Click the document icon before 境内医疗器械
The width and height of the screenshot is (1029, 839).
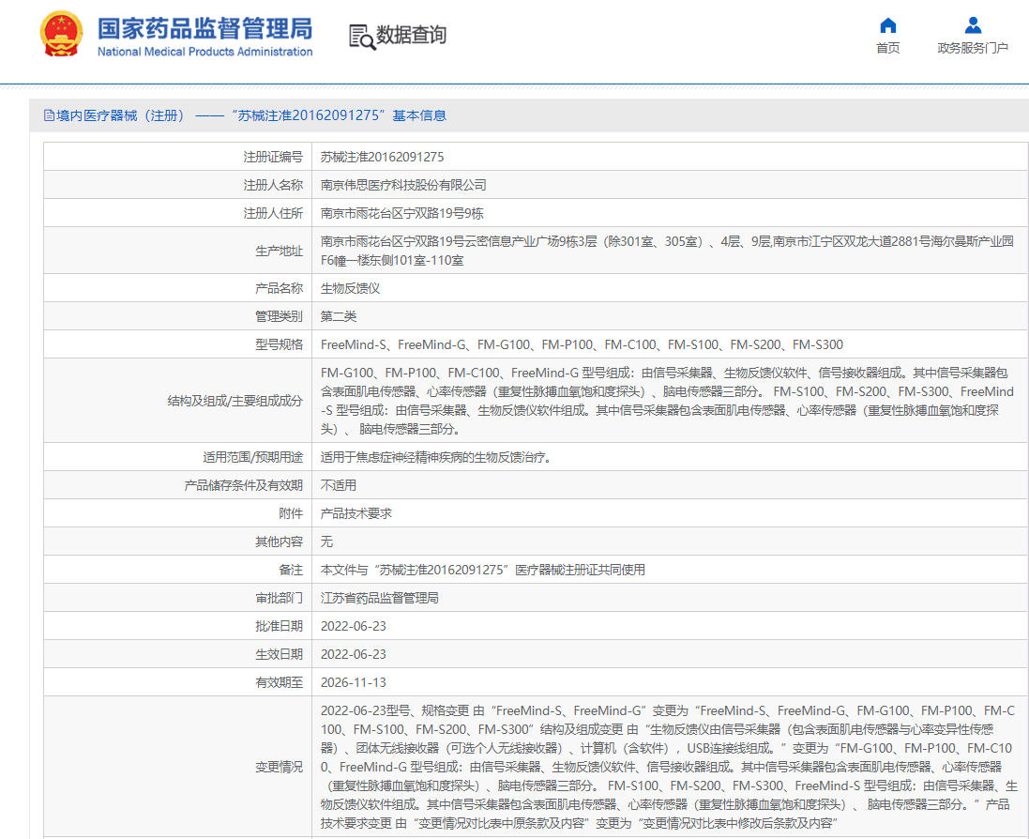pos(49,115)
